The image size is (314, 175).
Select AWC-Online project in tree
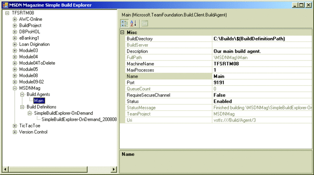(x=31, y=19)
